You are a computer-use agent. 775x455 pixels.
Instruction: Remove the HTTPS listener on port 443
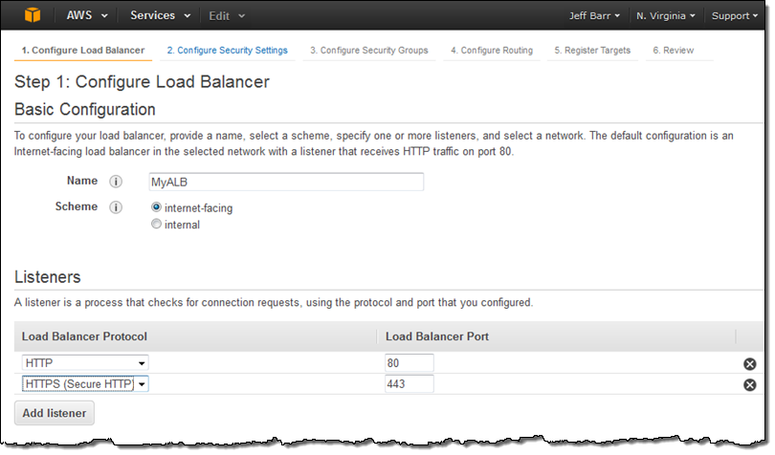pos(749,384)
